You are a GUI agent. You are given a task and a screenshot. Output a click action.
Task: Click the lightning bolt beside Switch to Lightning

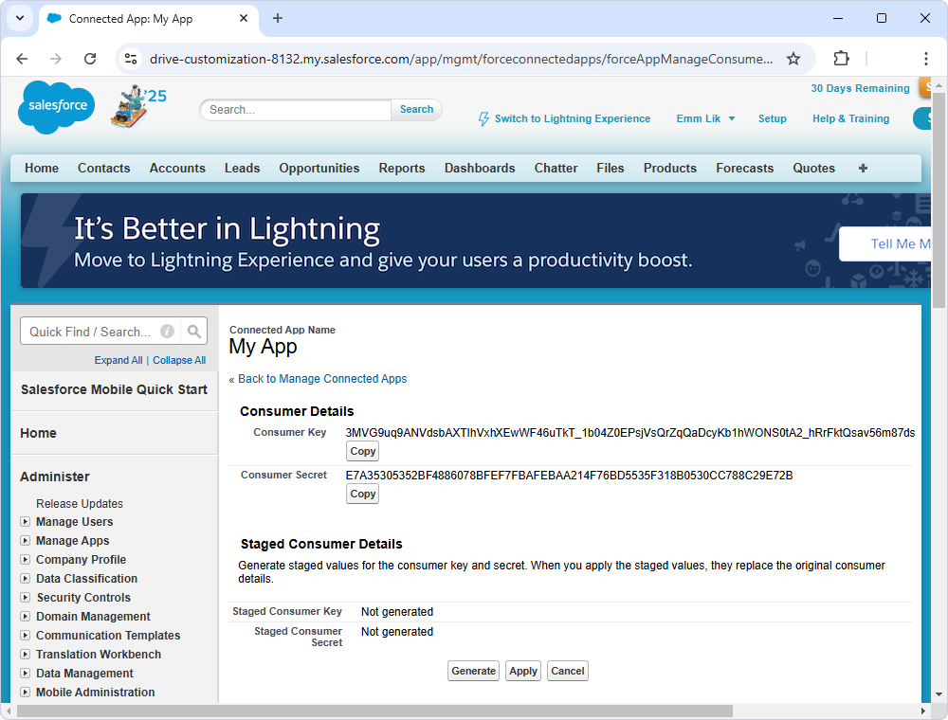pos(485,117)
